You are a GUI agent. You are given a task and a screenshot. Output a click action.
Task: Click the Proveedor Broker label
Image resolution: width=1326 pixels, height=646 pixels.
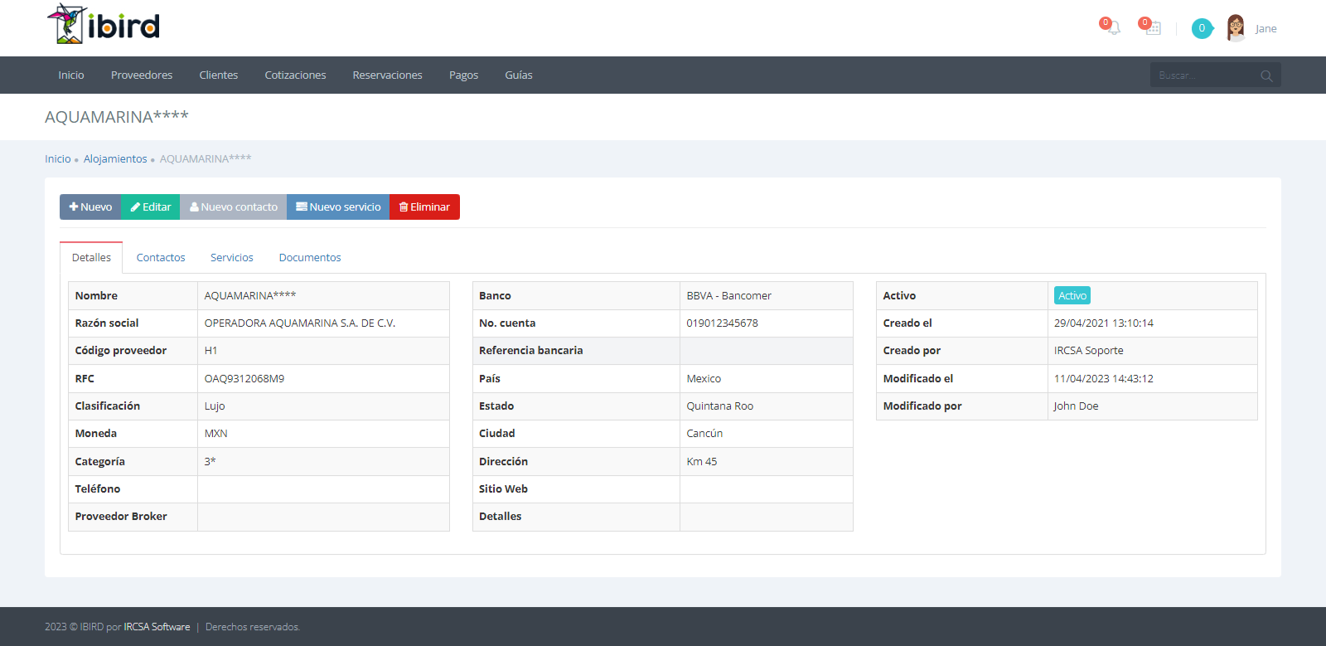pos(121,517)
